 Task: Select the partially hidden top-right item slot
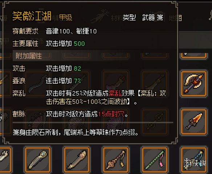tap(193, 55)
